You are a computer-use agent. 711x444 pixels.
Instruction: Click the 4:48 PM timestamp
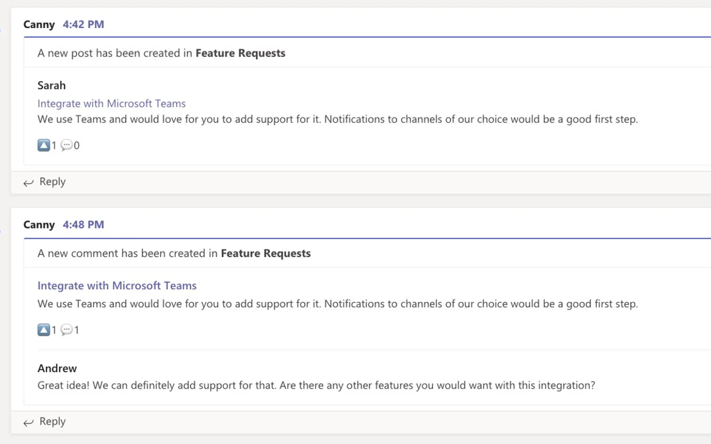[x=83, y=225]
